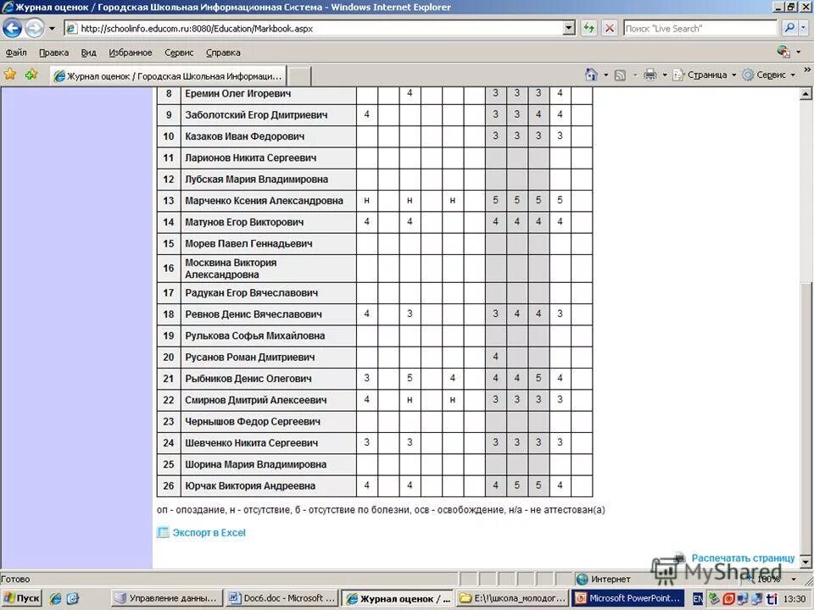Click student name Еремин Олег Игоревич
The width and height of the screenshot is (814, 610).
[237, 94]
